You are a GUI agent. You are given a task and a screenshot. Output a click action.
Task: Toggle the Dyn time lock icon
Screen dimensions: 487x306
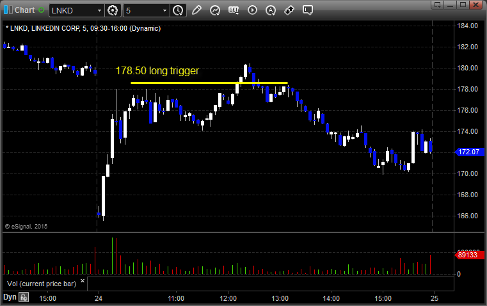point(24,297)
